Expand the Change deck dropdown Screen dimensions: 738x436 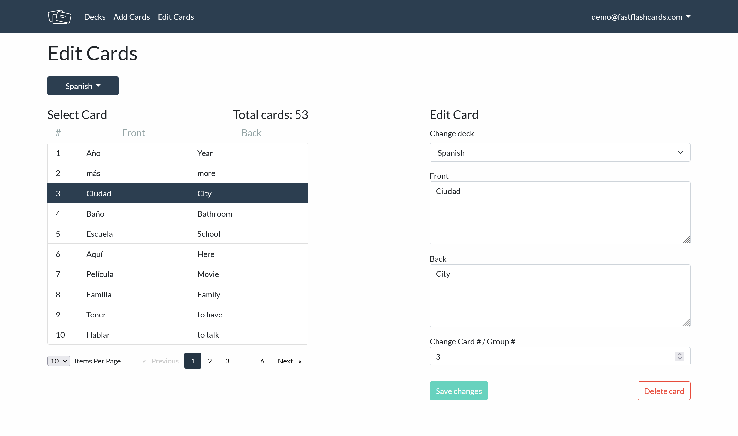tap(560, 153)
